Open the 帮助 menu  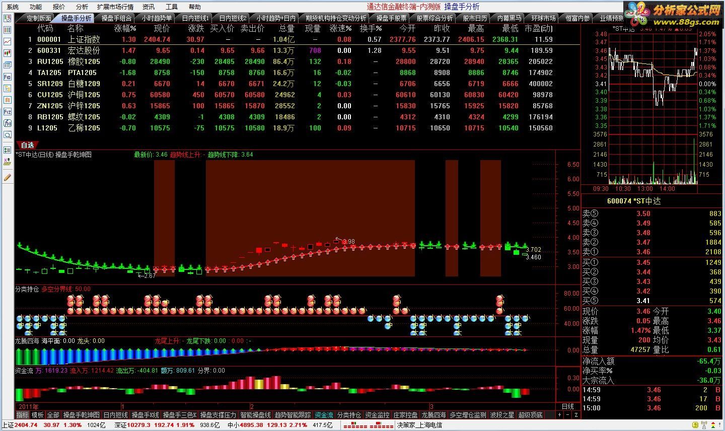(x=195, y=7)
